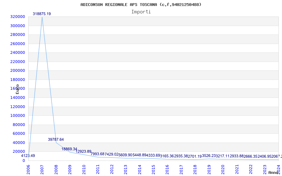Click the data label 2935.38
The height and width of the screenshot is (176, 282).
pos(181,156)
